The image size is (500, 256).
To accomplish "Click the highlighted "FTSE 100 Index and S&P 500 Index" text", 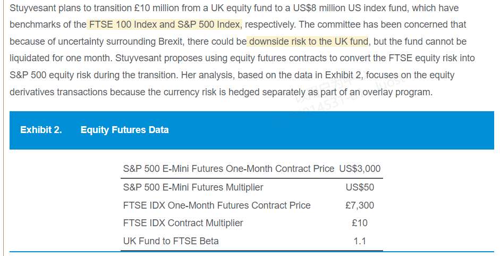I will pos(165,24).
